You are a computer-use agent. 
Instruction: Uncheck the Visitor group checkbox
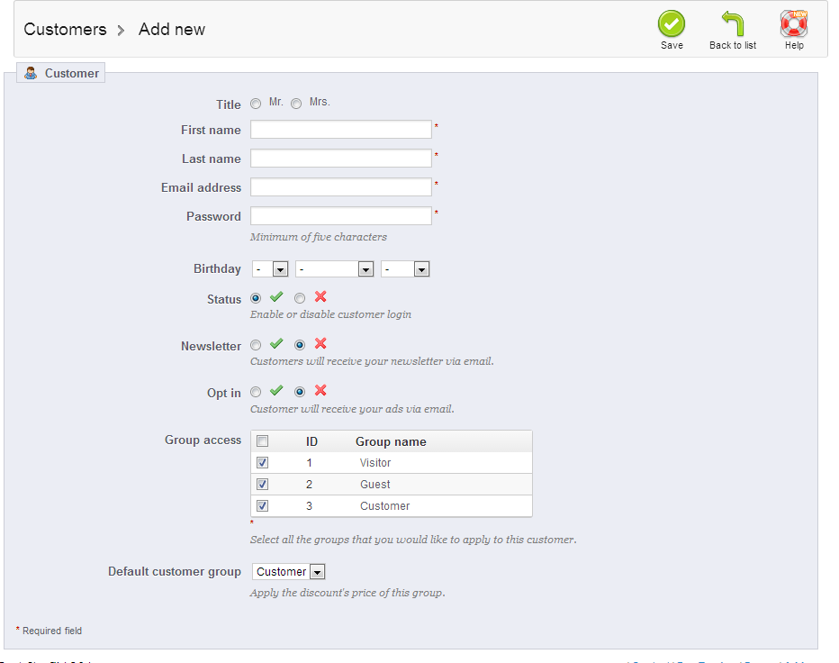pos(262,462)
